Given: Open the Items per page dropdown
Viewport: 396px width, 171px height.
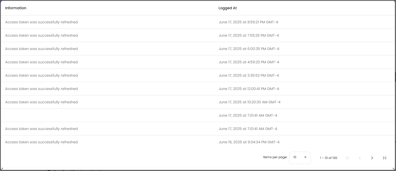Looking at the screenshot, I should 300,157.
